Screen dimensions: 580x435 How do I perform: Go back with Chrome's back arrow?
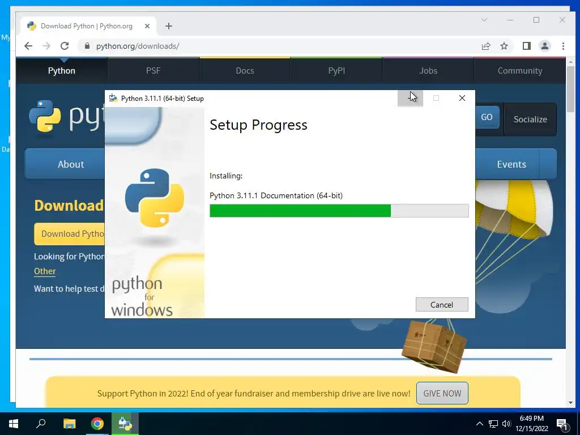click(x=28, y=46)
